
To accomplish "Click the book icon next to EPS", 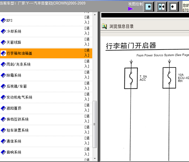I will (x=3, y=20).
